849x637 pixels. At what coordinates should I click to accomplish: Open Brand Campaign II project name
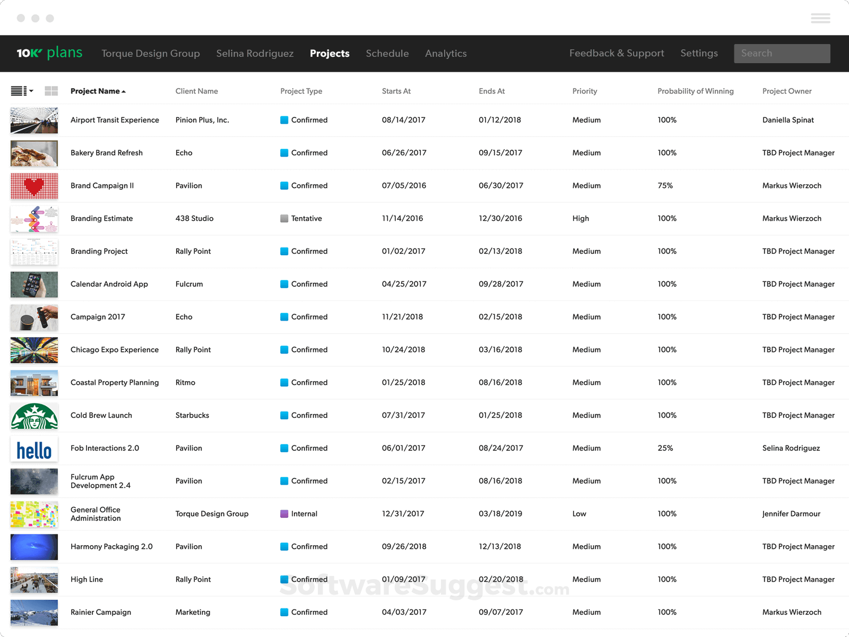(102, 186)
